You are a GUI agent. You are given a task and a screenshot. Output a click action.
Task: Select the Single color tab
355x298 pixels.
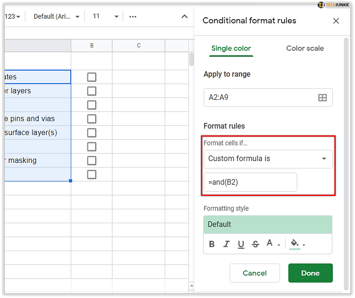[231, 48]
